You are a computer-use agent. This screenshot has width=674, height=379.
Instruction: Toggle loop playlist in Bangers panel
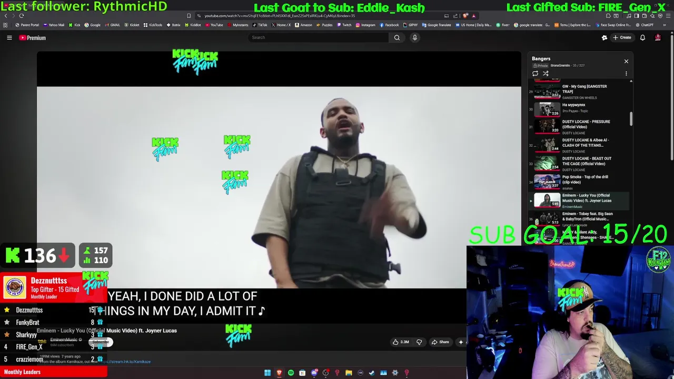536,74
